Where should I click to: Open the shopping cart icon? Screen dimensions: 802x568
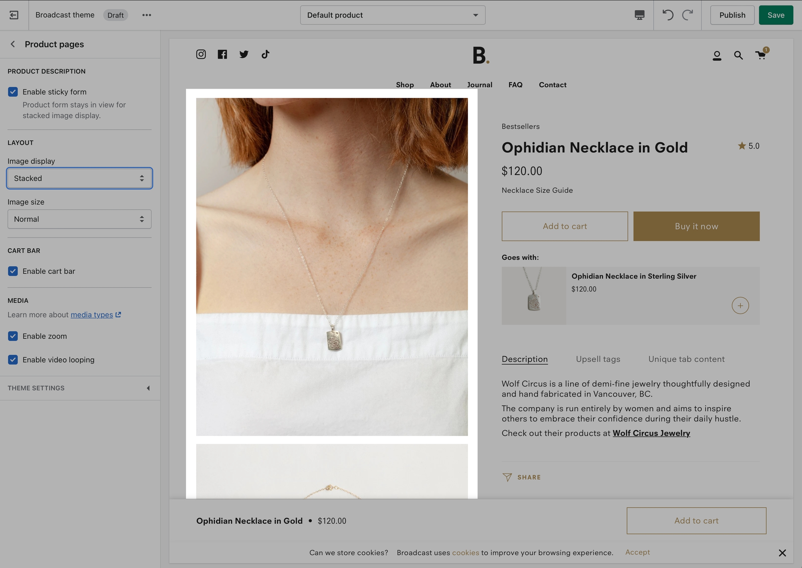[761, 55]
